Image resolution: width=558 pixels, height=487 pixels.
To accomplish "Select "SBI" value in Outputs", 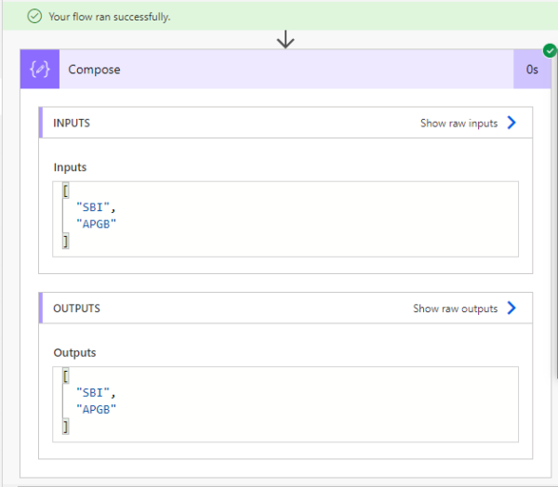I will pos(93,392).
